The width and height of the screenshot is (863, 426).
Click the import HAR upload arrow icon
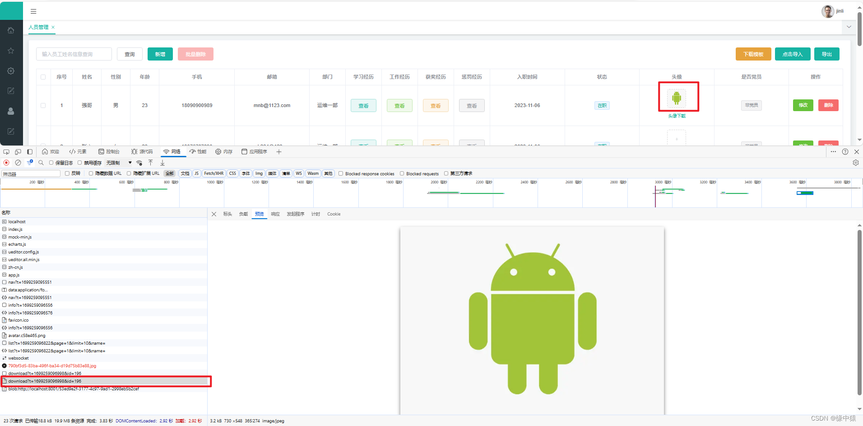[151, 163]
